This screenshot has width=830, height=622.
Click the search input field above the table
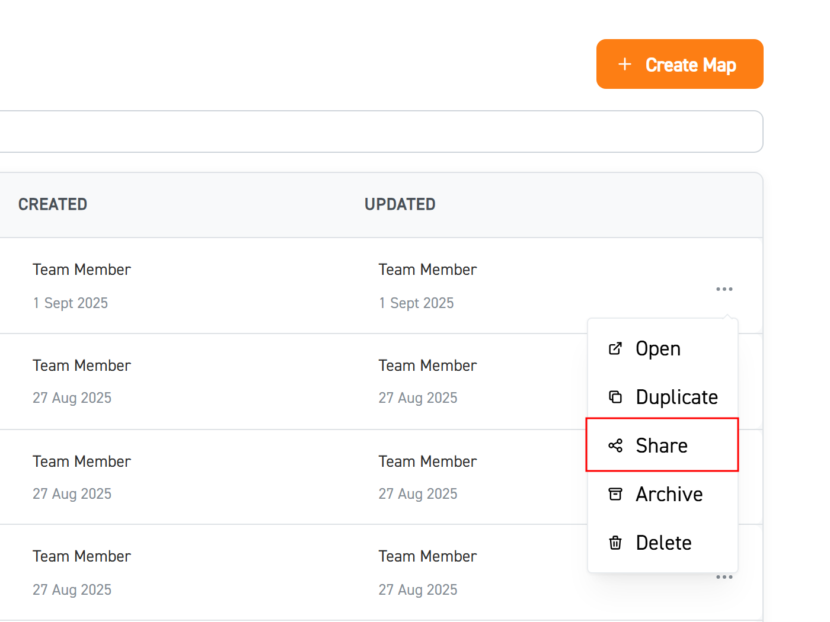tap(379, 132)
